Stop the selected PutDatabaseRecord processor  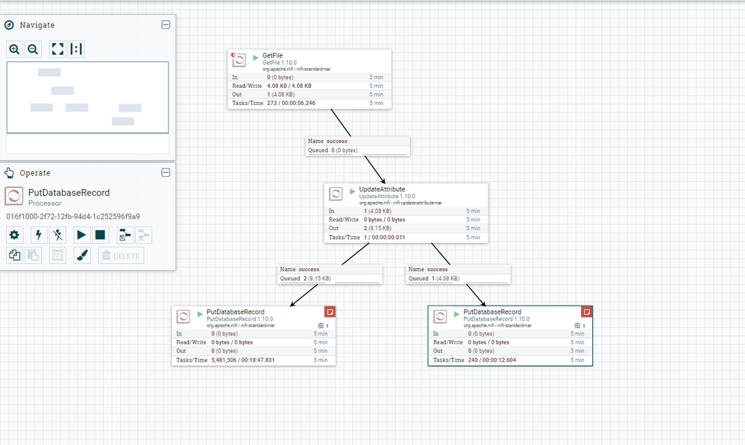[100, 235]
